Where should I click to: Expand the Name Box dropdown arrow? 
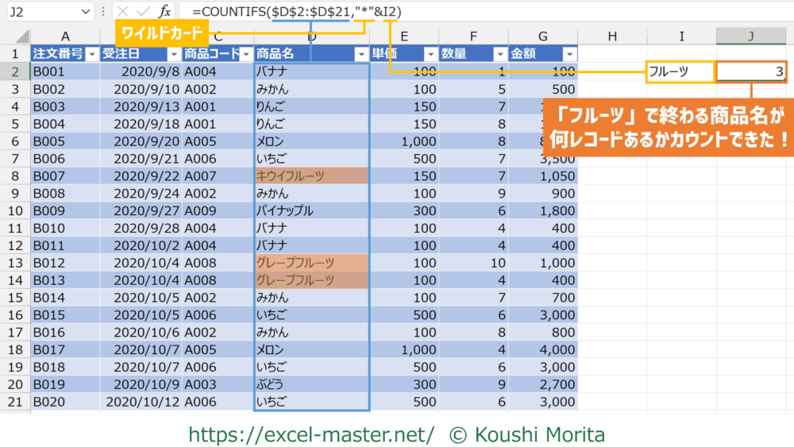coord(86,13)
